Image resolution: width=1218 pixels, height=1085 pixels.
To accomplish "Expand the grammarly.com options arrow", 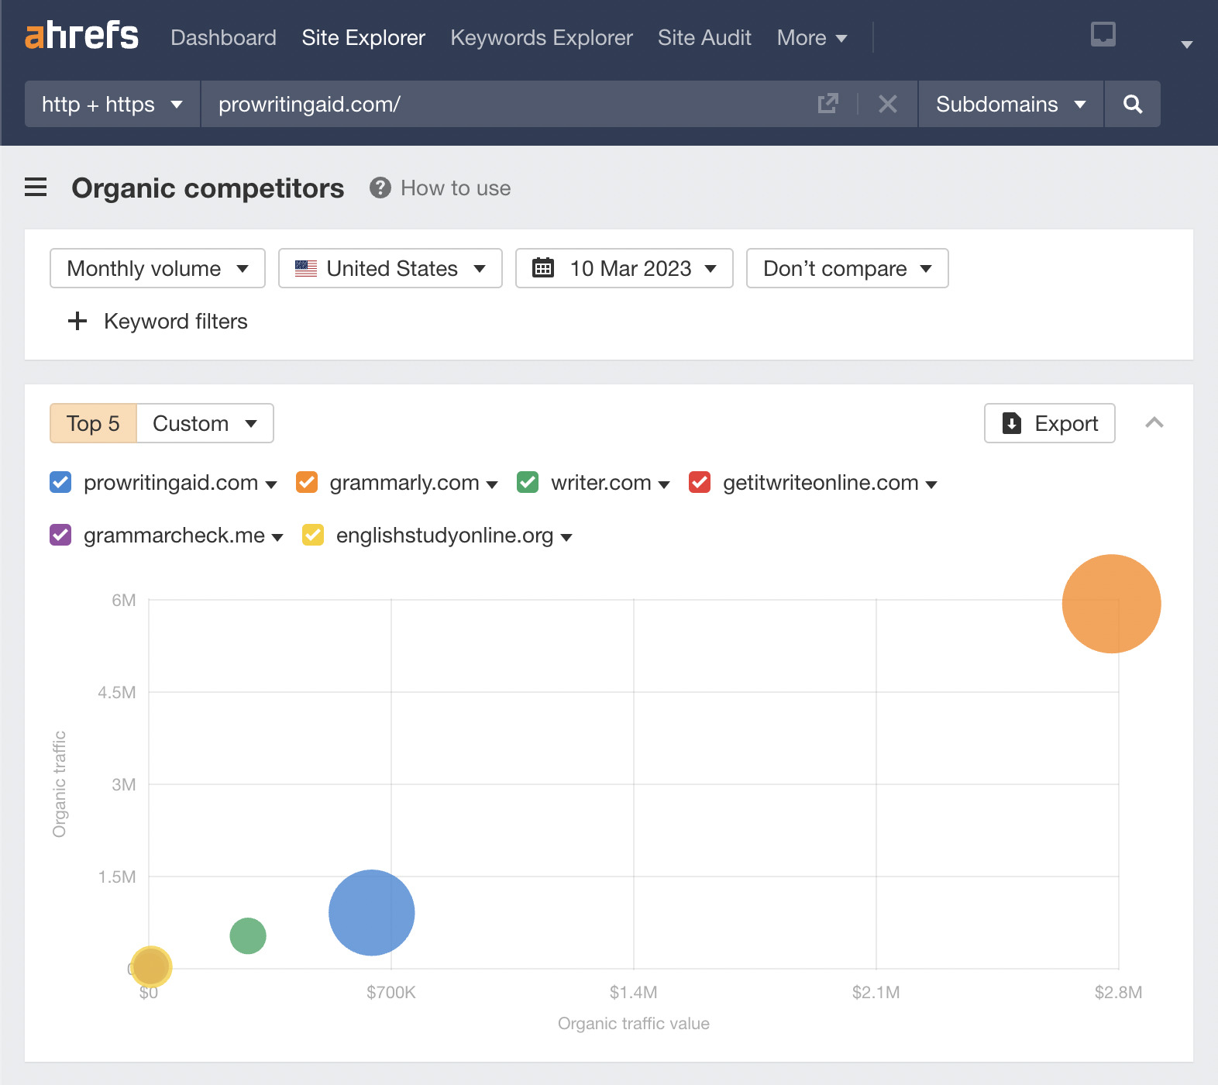I will click(492, 485).
